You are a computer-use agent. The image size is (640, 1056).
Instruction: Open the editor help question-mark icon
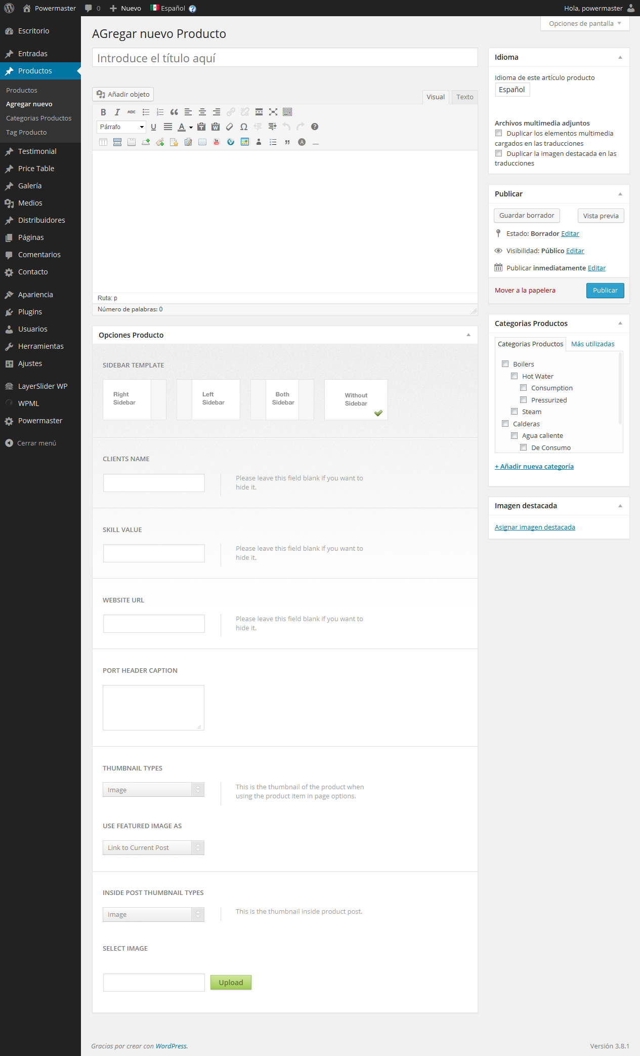[x=315, y=127]
